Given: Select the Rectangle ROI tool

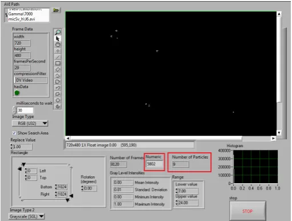Looking at the screenshot, I should tap(58, 63).
